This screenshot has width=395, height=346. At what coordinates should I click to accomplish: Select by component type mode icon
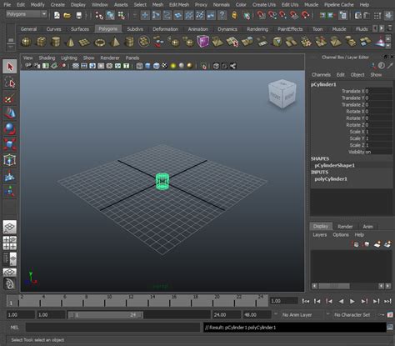(122, 15)
